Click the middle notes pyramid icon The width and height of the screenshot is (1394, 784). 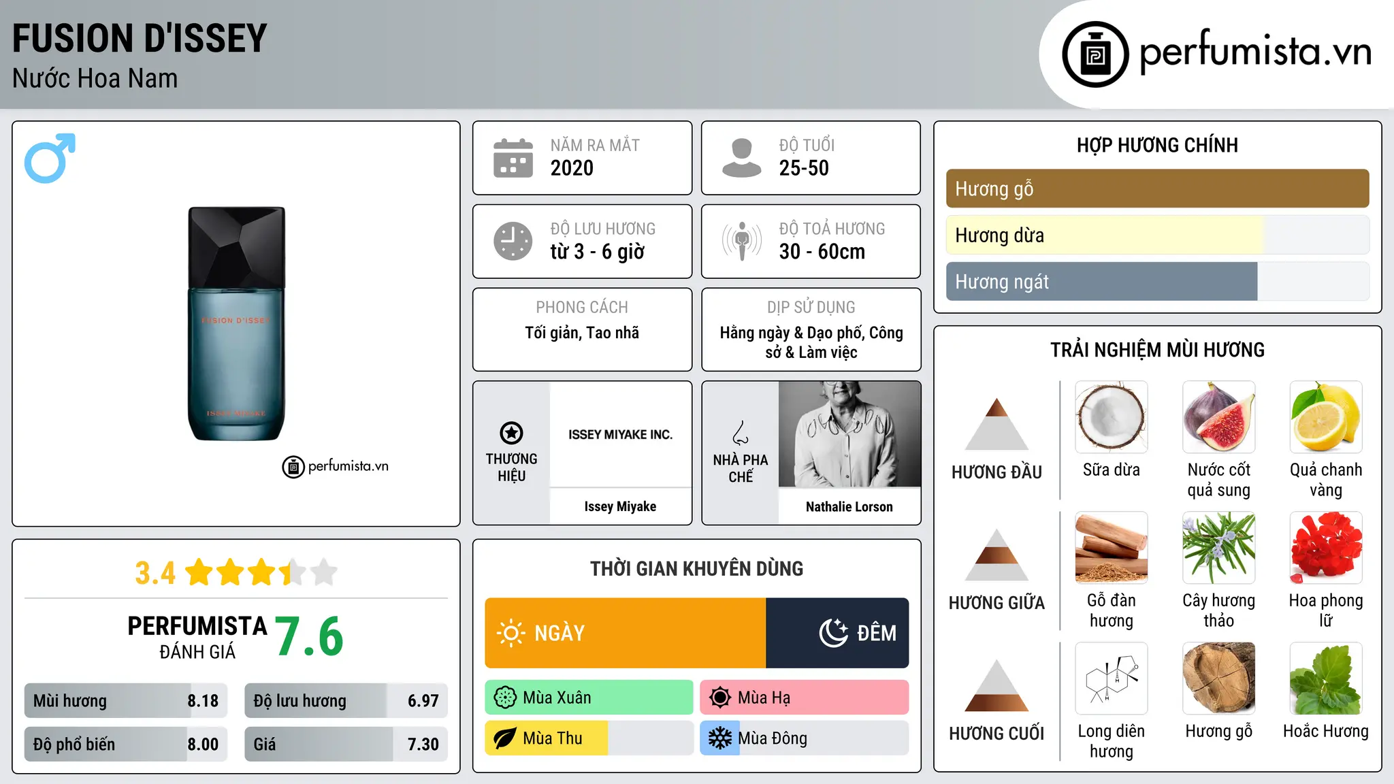pos(996,555)
